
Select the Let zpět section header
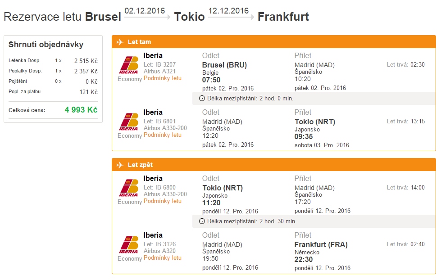pyautogui.click(x=274, y=165)
